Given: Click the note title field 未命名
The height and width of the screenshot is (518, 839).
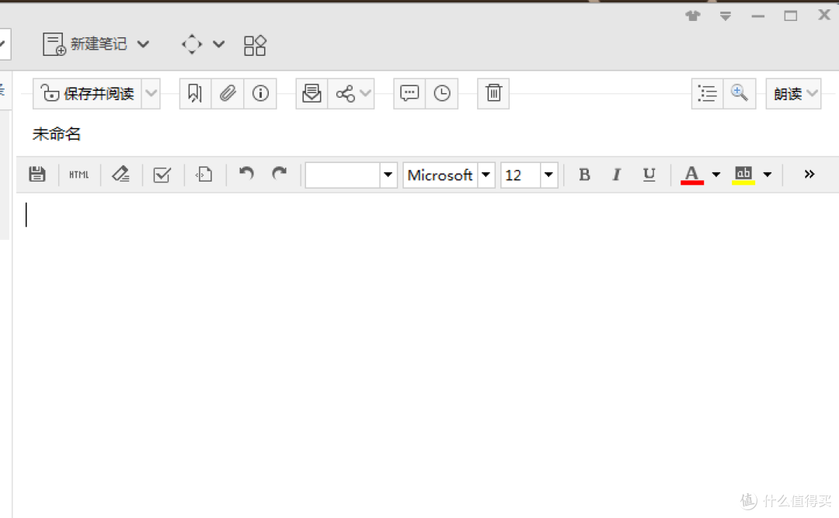Looking at the screenshot, I should click(x=56, y=134).
